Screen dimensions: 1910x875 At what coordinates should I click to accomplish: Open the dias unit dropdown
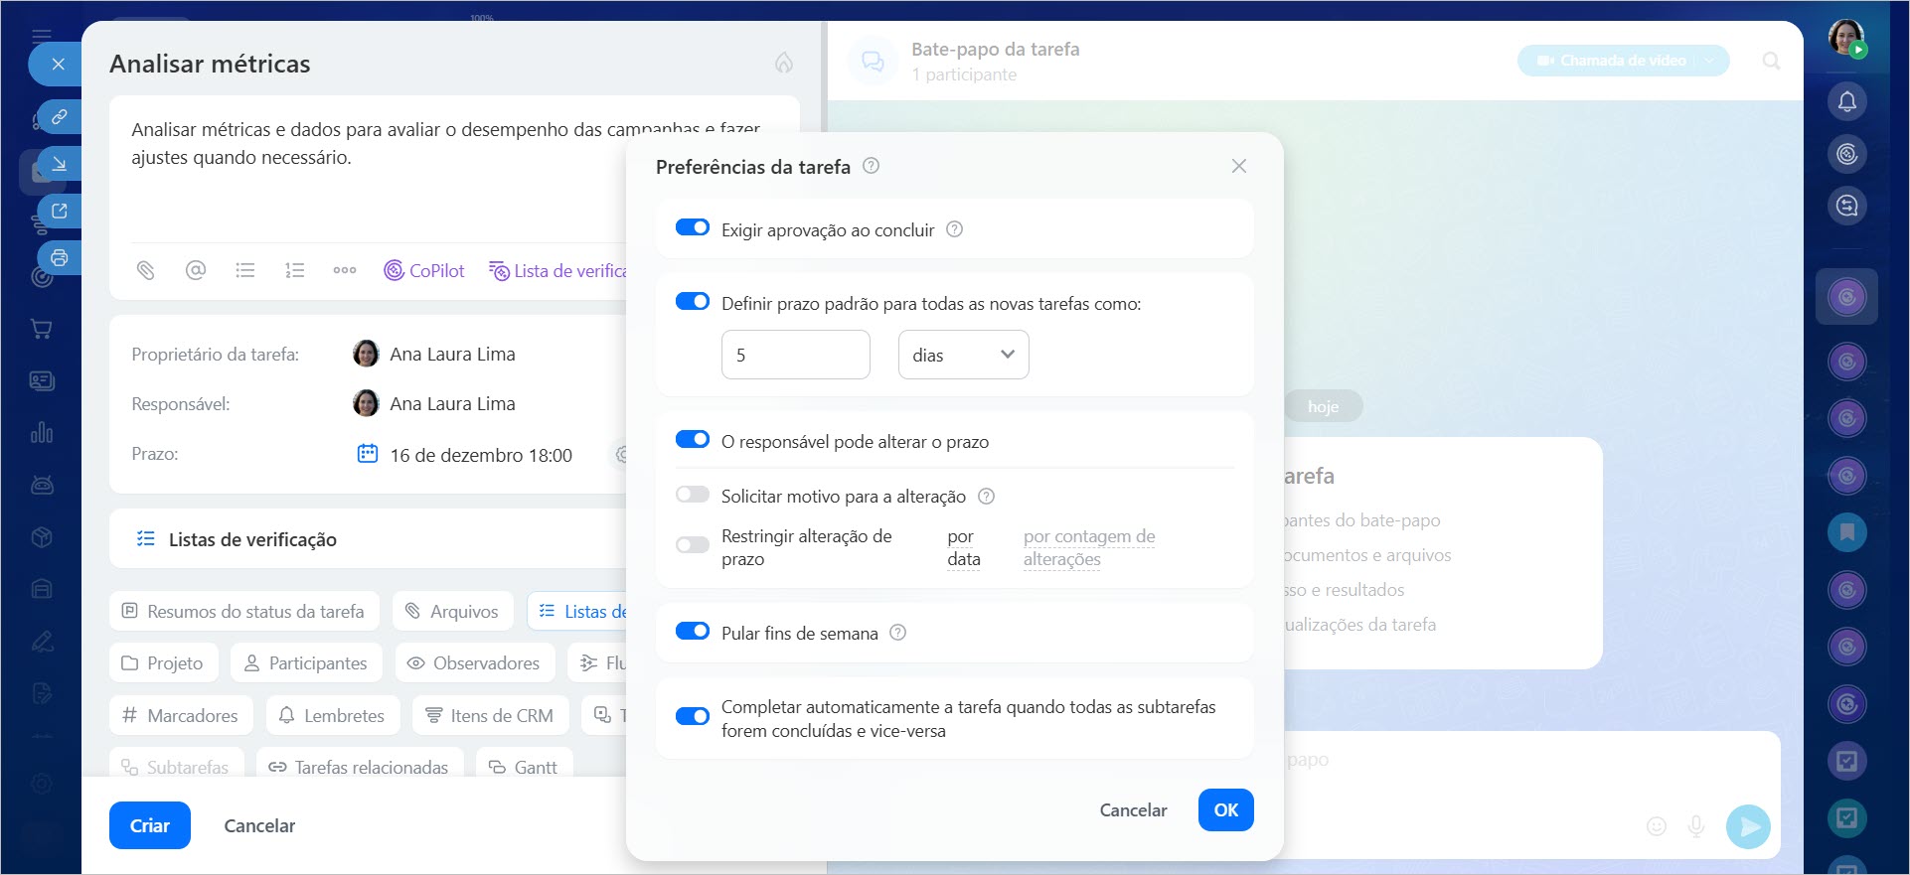point(963,355)
